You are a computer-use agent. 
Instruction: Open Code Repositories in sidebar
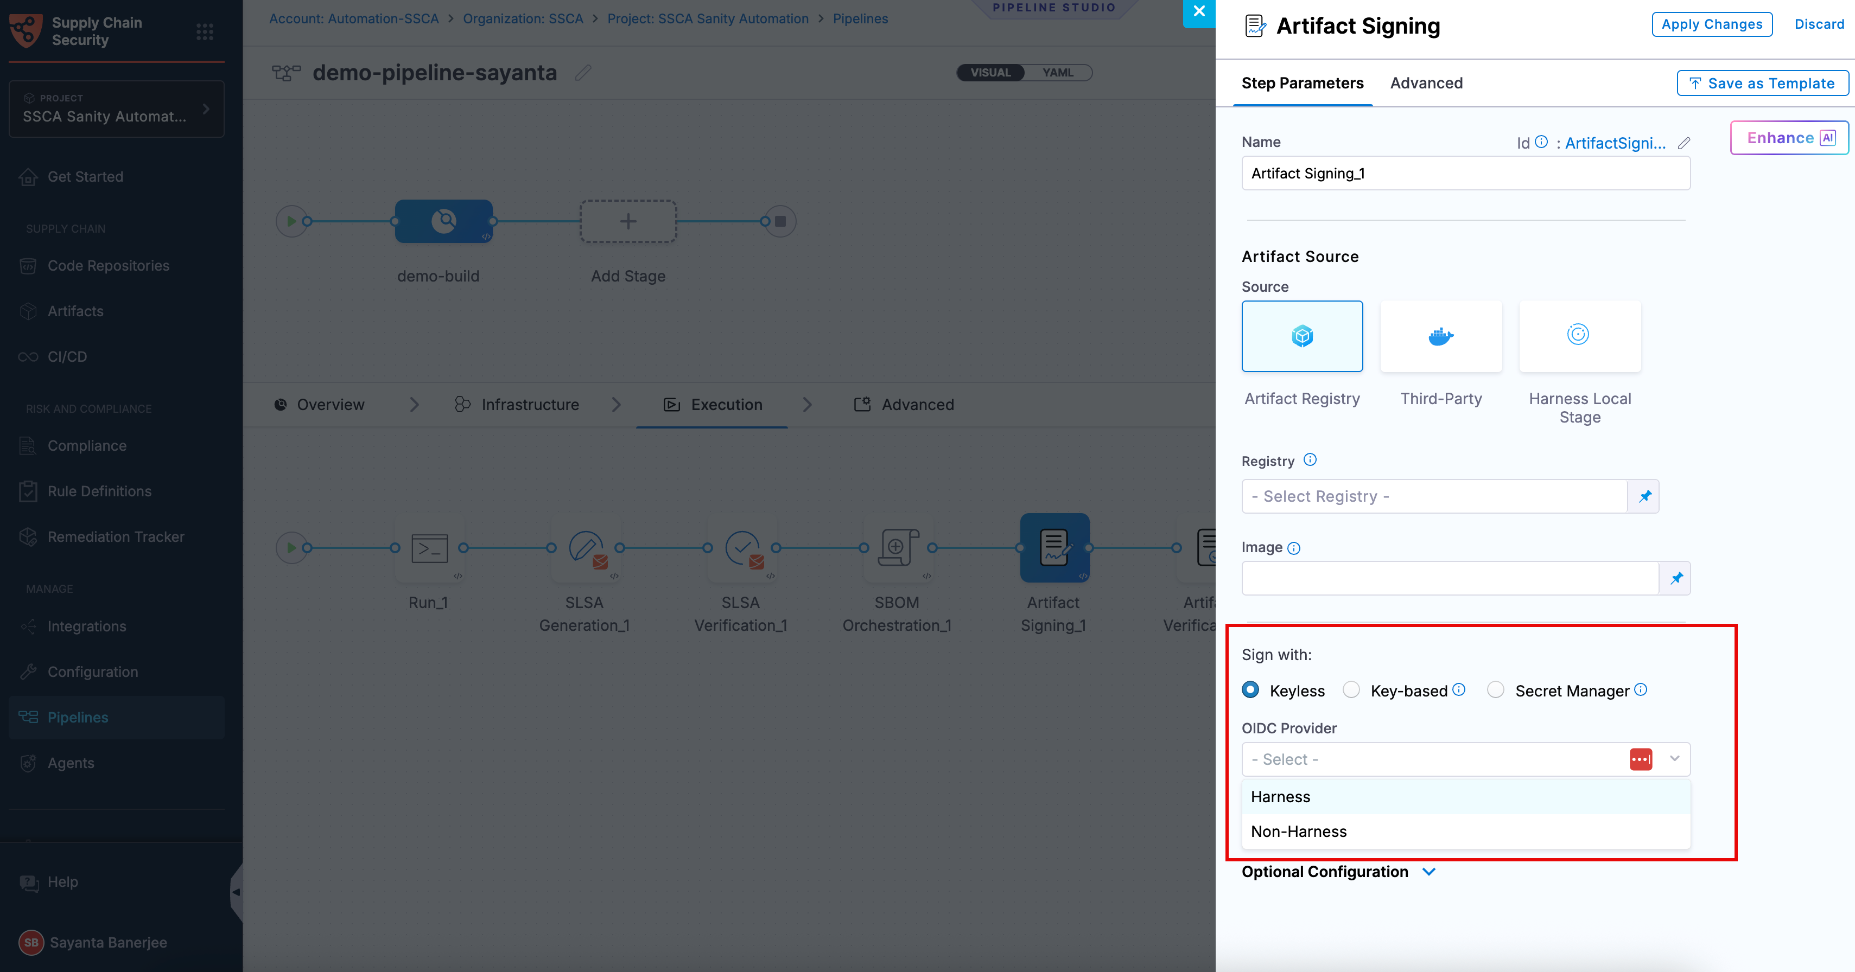coord(108,266)
